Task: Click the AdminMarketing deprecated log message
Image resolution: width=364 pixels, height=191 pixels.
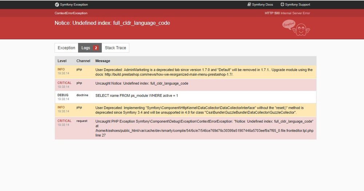Action: coord(204,72)
